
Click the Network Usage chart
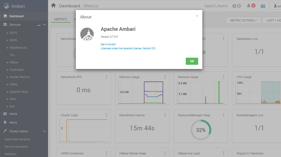[201, 93]
